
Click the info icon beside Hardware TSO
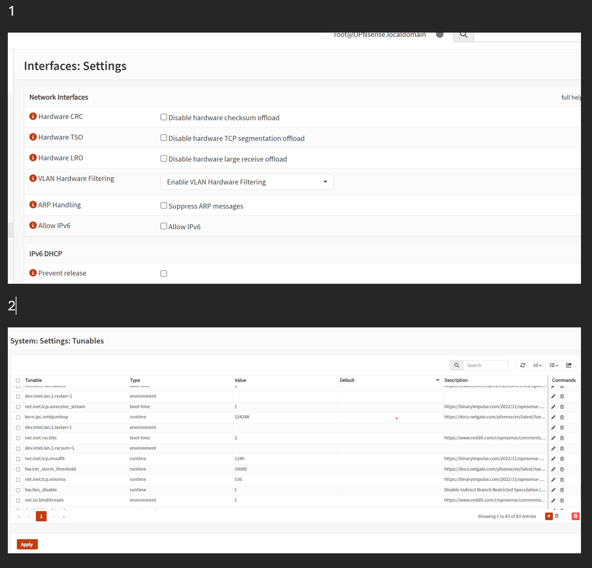(x=33, y=137)
